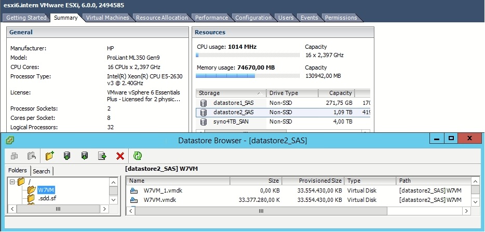
Task: Click the .sdd.sf folder icon
Action: (x=31, y=198)
